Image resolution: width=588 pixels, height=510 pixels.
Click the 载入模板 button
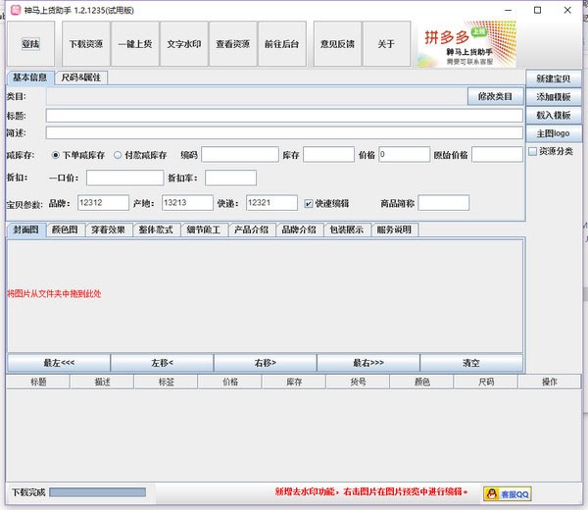click(554, 115)
